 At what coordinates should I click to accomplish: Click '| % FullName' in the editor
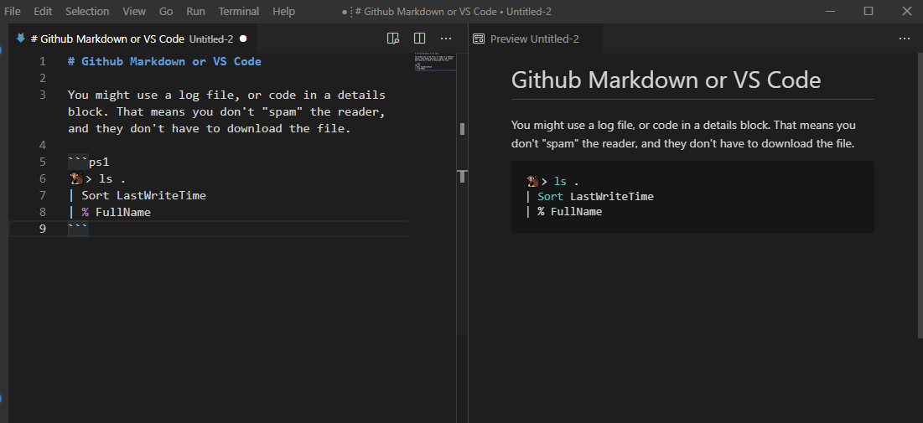[109, 213]
